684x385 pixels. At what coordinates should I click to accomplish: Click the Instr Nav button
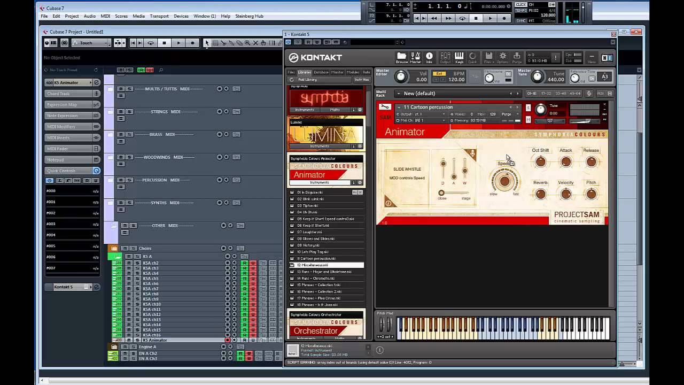coord(362,80)
